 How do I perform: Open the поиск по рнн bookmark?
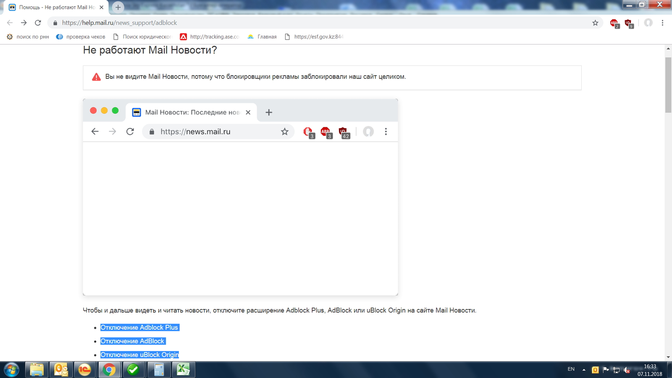click(28, 37)
